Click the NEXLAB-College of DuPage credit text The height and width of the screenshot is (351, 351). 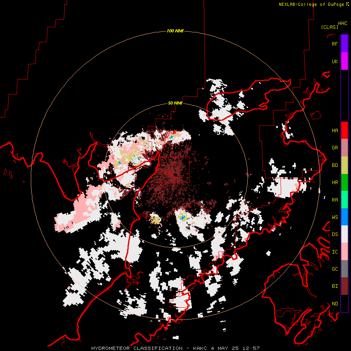tap(312, 4)
